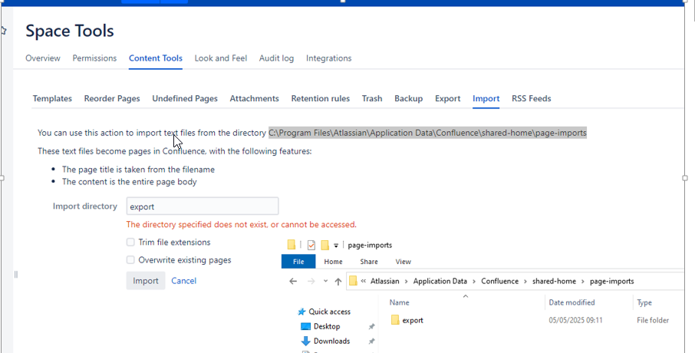Click the Import directory text field
The height and width of the screenshot is (353, 695).
pyautogui.click(x=203, y=206)
